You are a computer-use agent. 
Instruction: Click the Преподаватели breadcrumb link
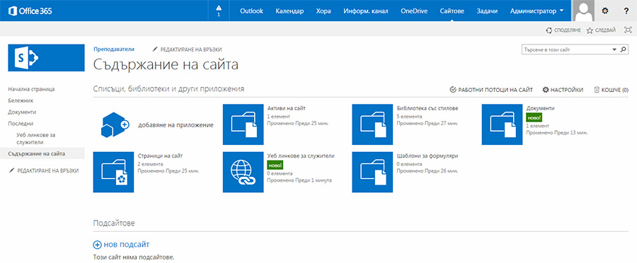[114, 49]
